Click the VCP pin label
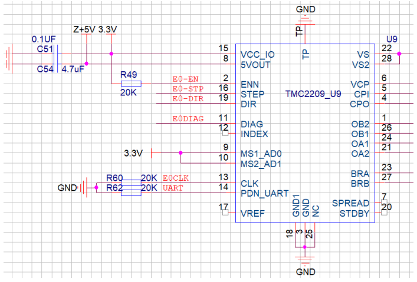 360,84
